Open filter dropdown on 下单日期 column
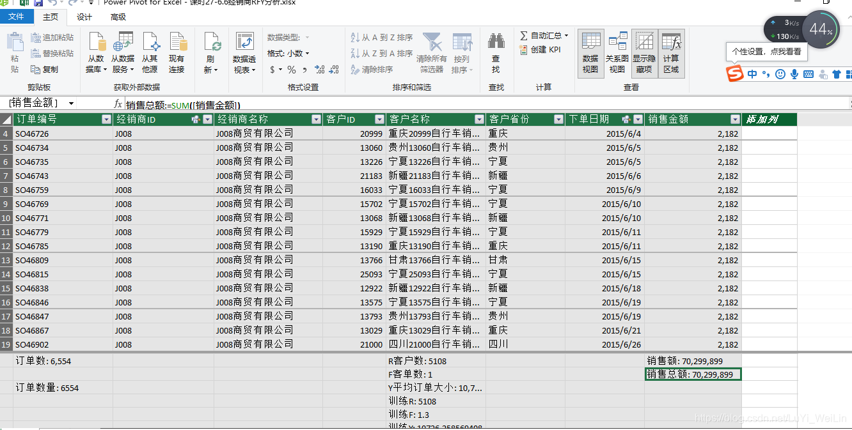 coord(638,119)
